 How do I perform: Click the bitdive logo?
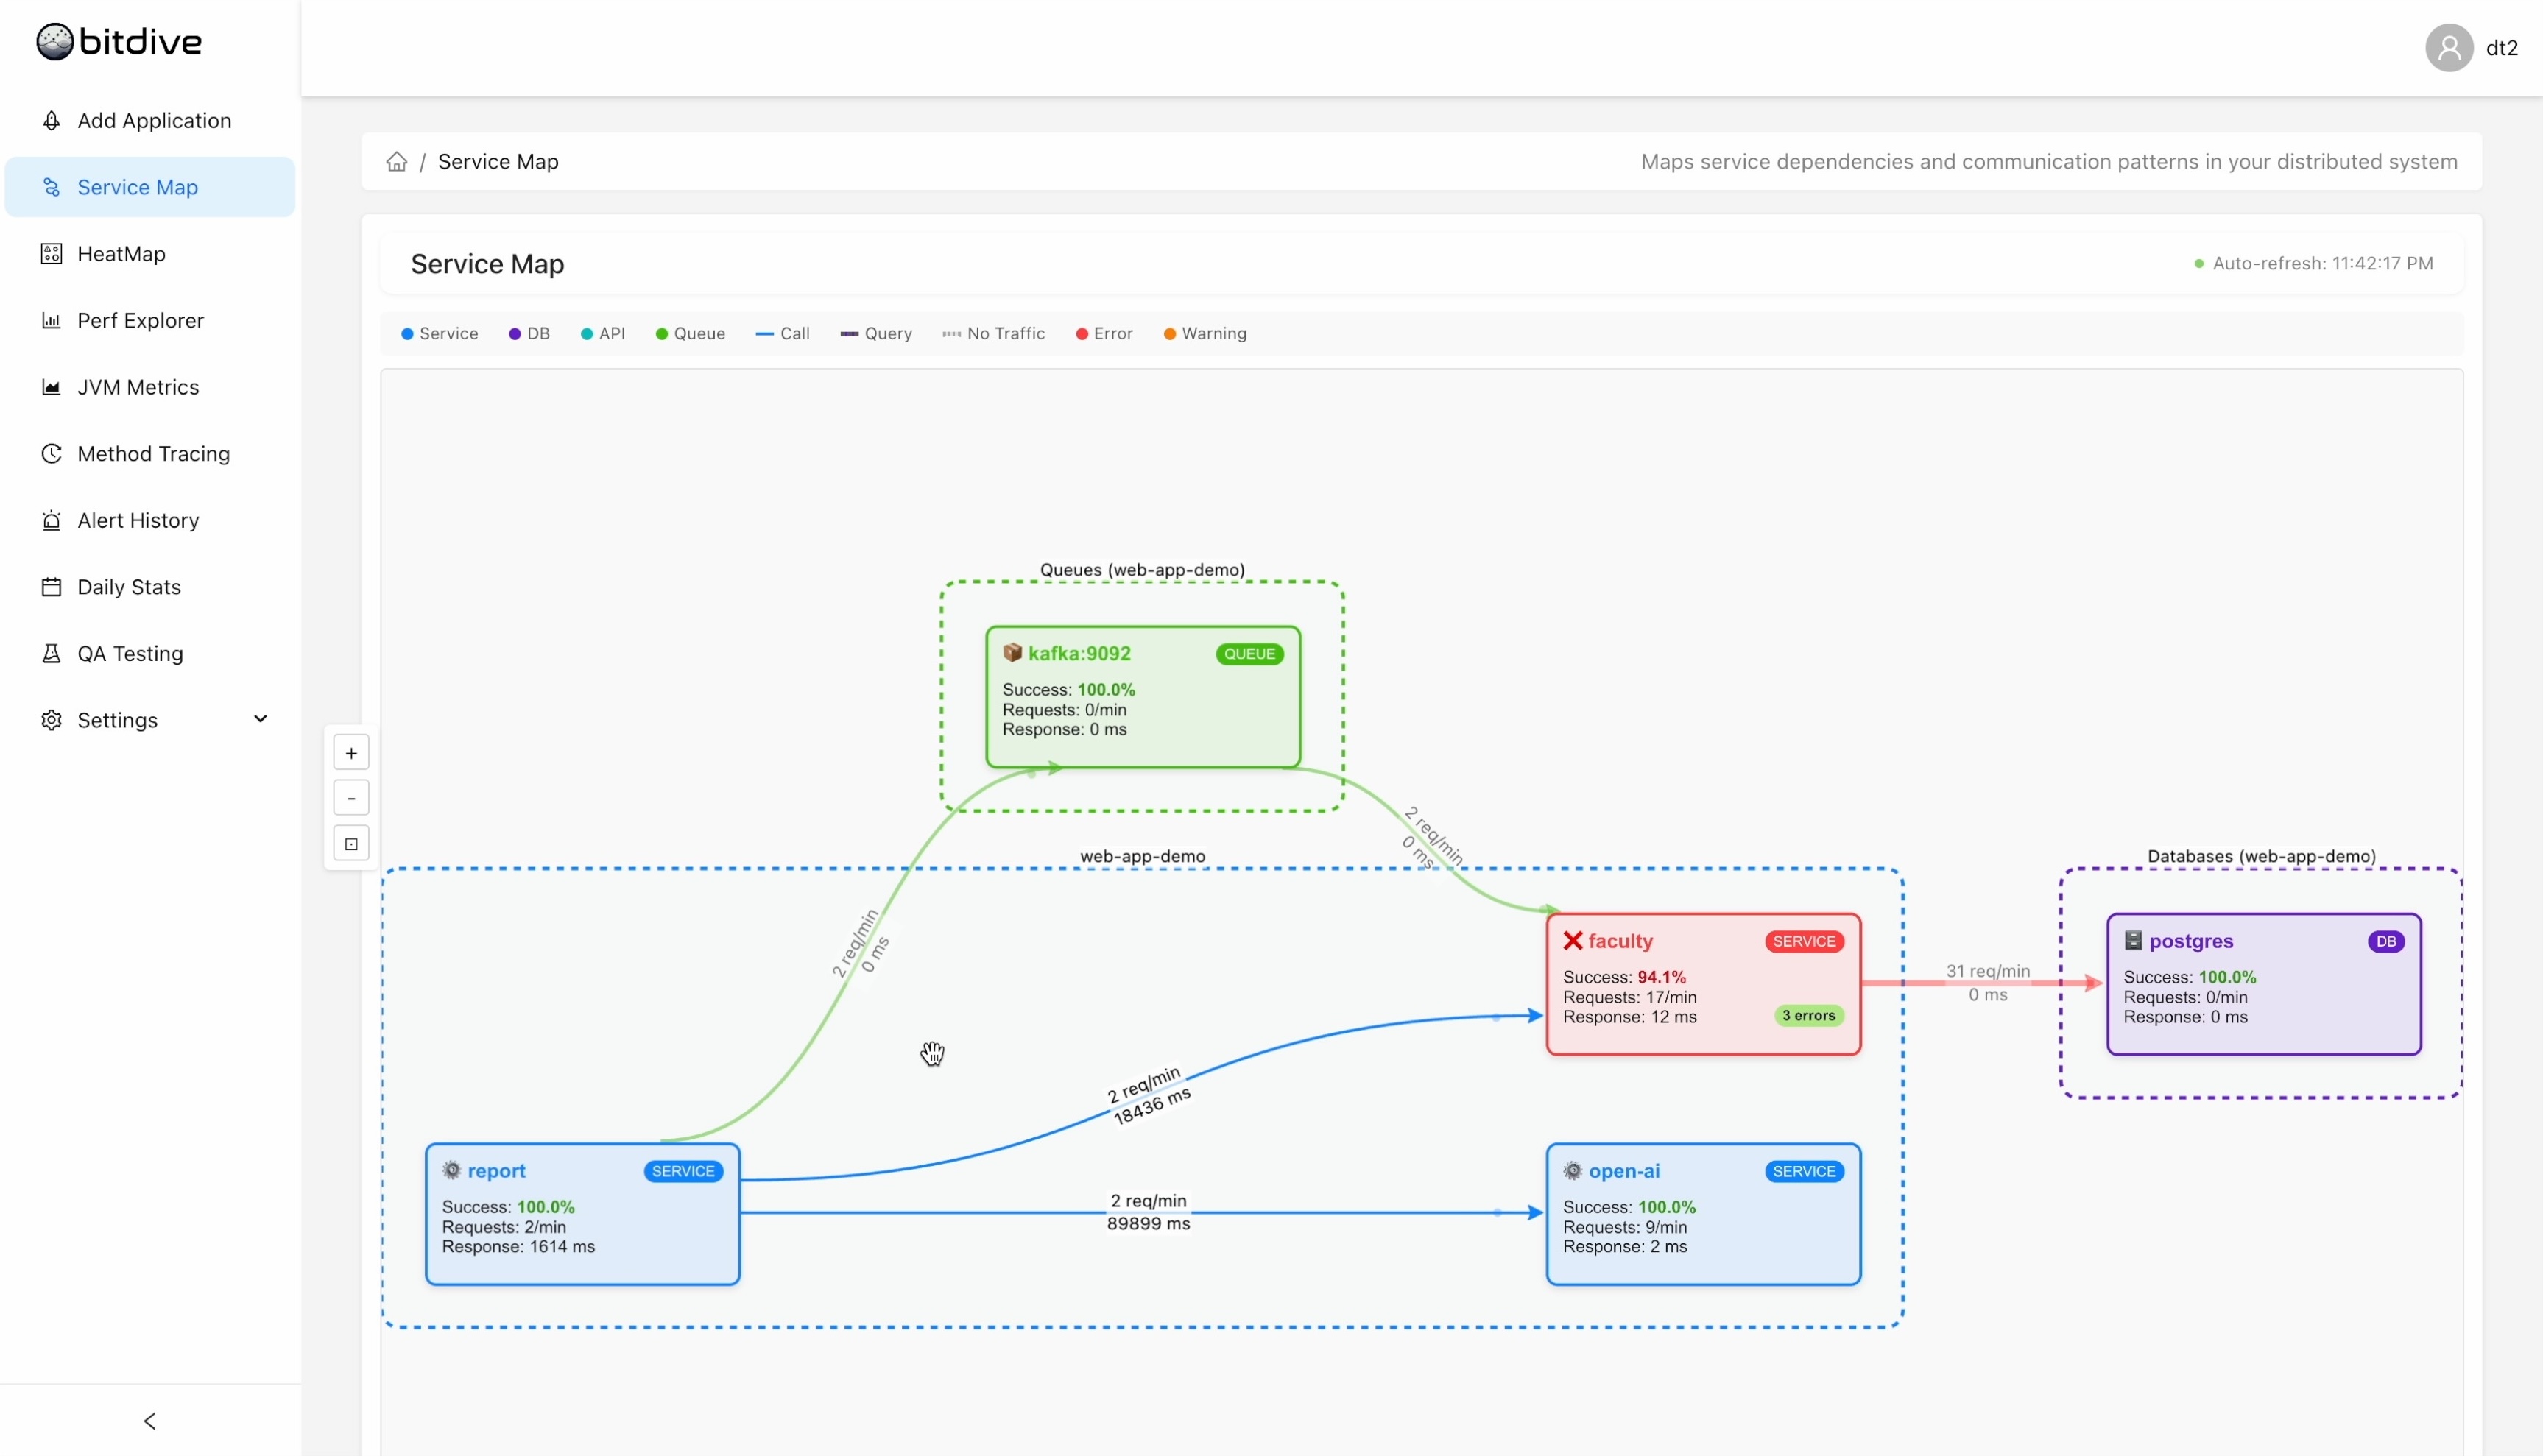tap(117, 41)
